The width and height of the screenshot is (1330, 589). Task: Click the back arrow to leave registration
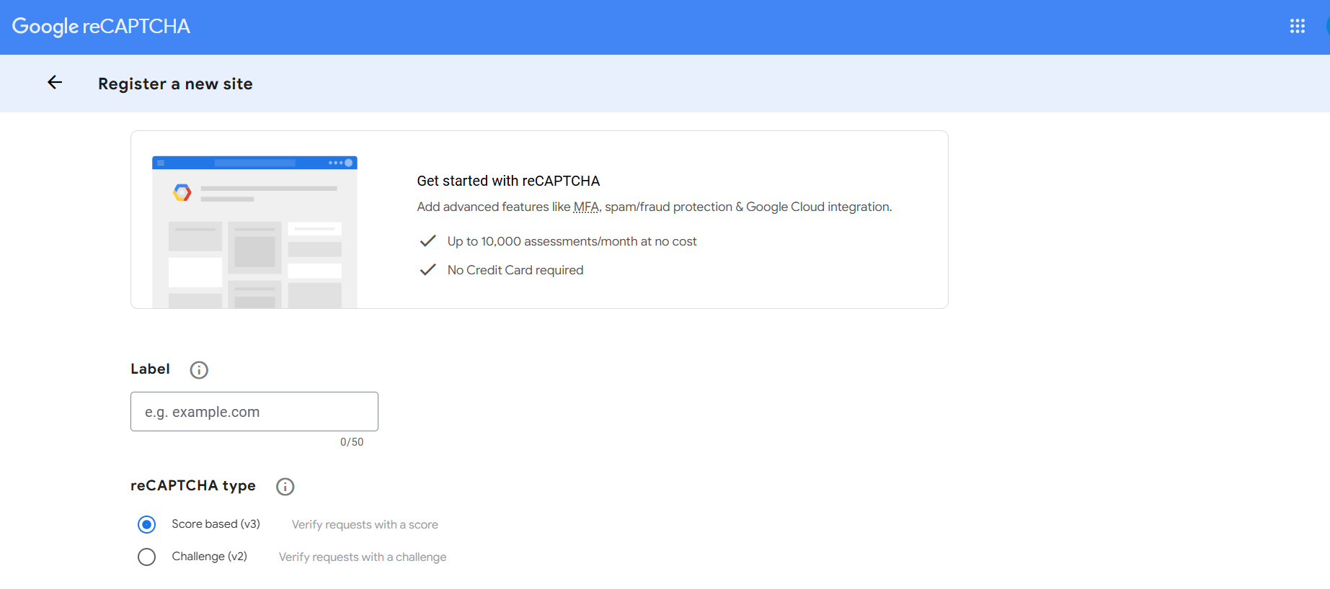(x=54, y=82)
